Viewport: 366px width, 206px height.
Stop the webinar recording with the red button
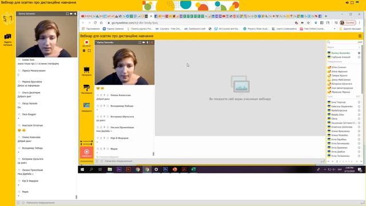tap(86, 42)
